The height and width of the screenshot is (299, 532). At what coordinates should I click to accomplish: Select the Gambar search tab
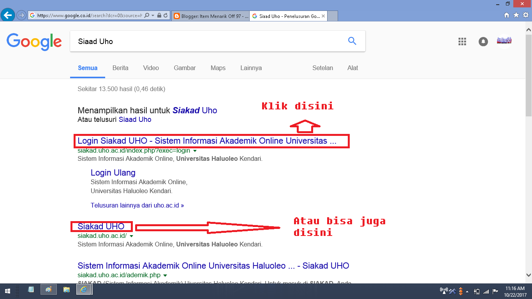(184, 68)
